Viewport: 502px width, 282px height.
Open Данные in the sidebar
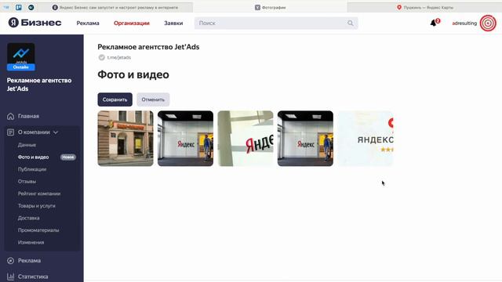[x=27, y=145]
